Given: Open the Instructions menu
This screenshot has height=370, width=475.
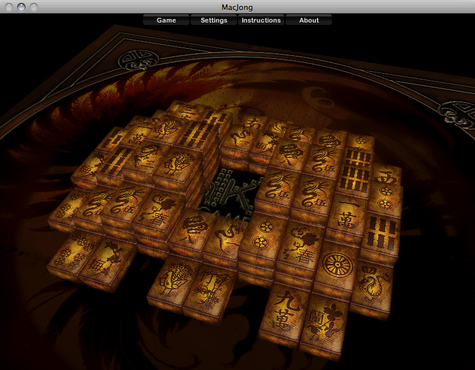Looking at the screenshot, I should pyautogui.click(x=261, y=20).
